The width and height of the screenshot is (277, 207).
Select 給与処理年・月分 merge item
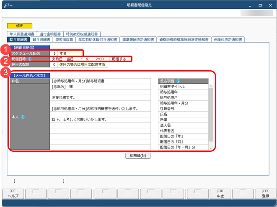184,103
